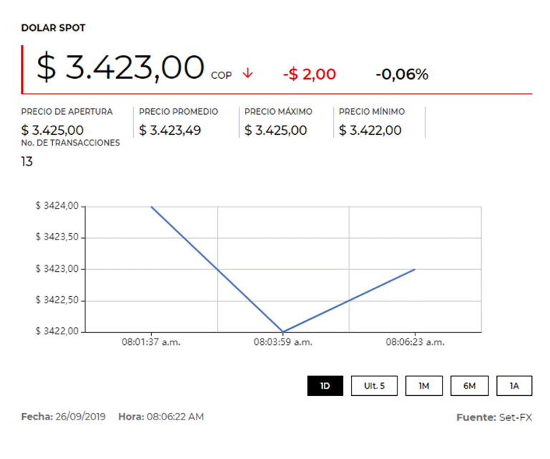Select the 6M chart period
This screenshot has height=459, width=550.
click(469, 386)
